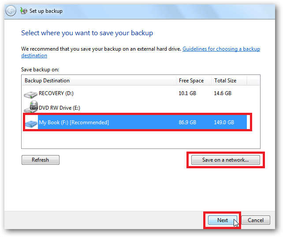283x237 pixels.
Task: Click the Cancel button
Action: pos(256,220)
